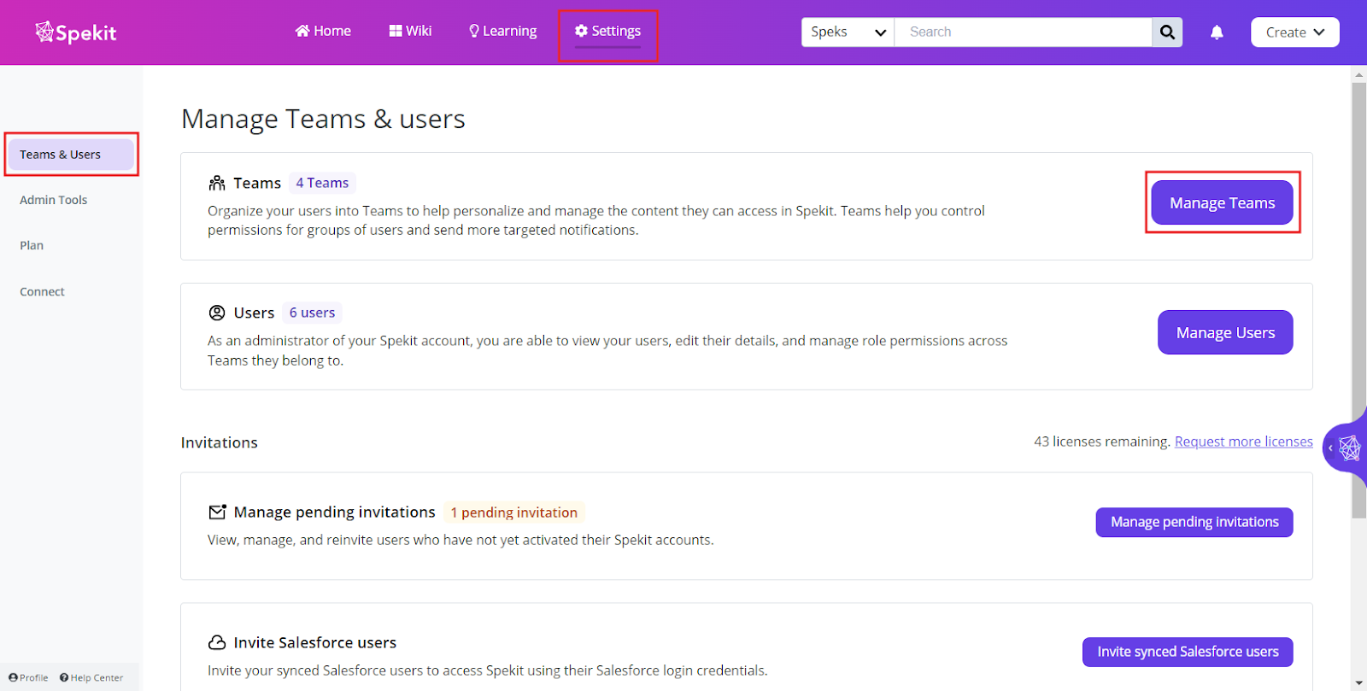Open Profile at bottom left

pos(28,677)
